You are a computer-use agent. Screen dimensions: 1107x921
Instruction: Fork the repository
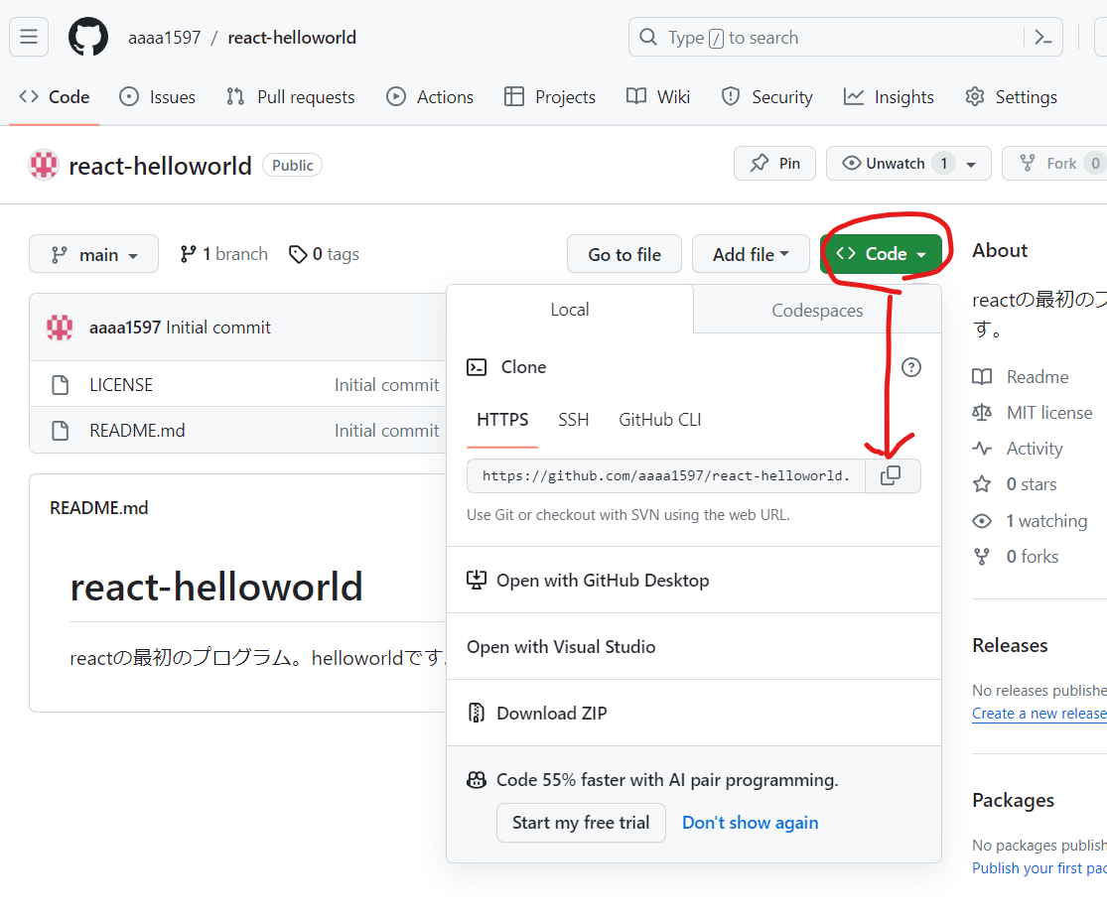1054,164
